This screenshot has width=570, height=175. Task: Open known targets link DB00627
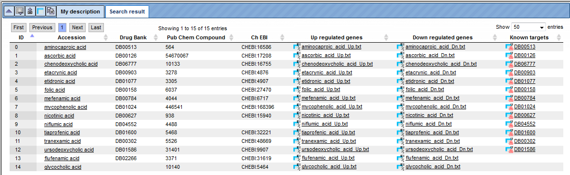click(x=525, y=115)
